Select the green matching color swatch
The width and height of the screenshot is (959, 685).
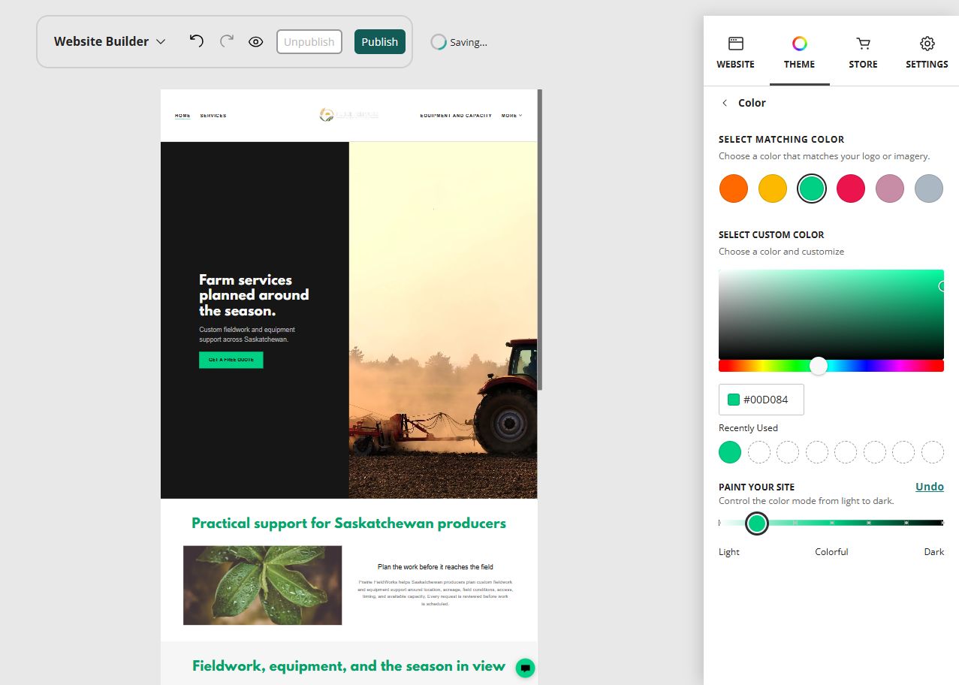click(812, 189)
